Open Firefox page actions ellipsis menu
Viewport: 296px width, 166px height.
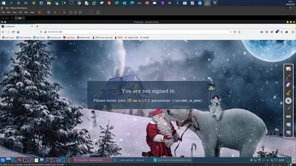tap(230, 32)
